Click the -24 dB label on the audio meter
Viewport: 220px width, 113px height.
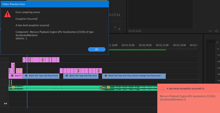[218, 68]
